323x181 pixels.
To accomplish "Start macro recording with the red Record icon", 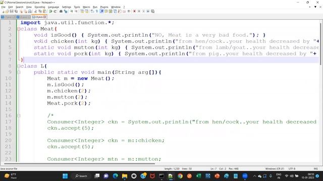I will tap(134, 11).
